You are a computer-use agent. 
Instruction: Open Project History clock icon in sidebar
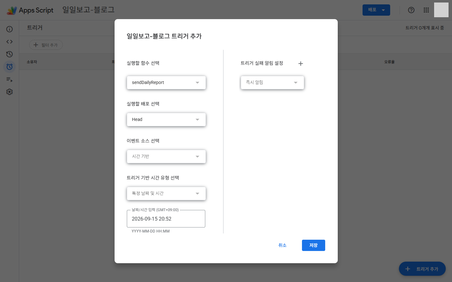pos(9,54)
